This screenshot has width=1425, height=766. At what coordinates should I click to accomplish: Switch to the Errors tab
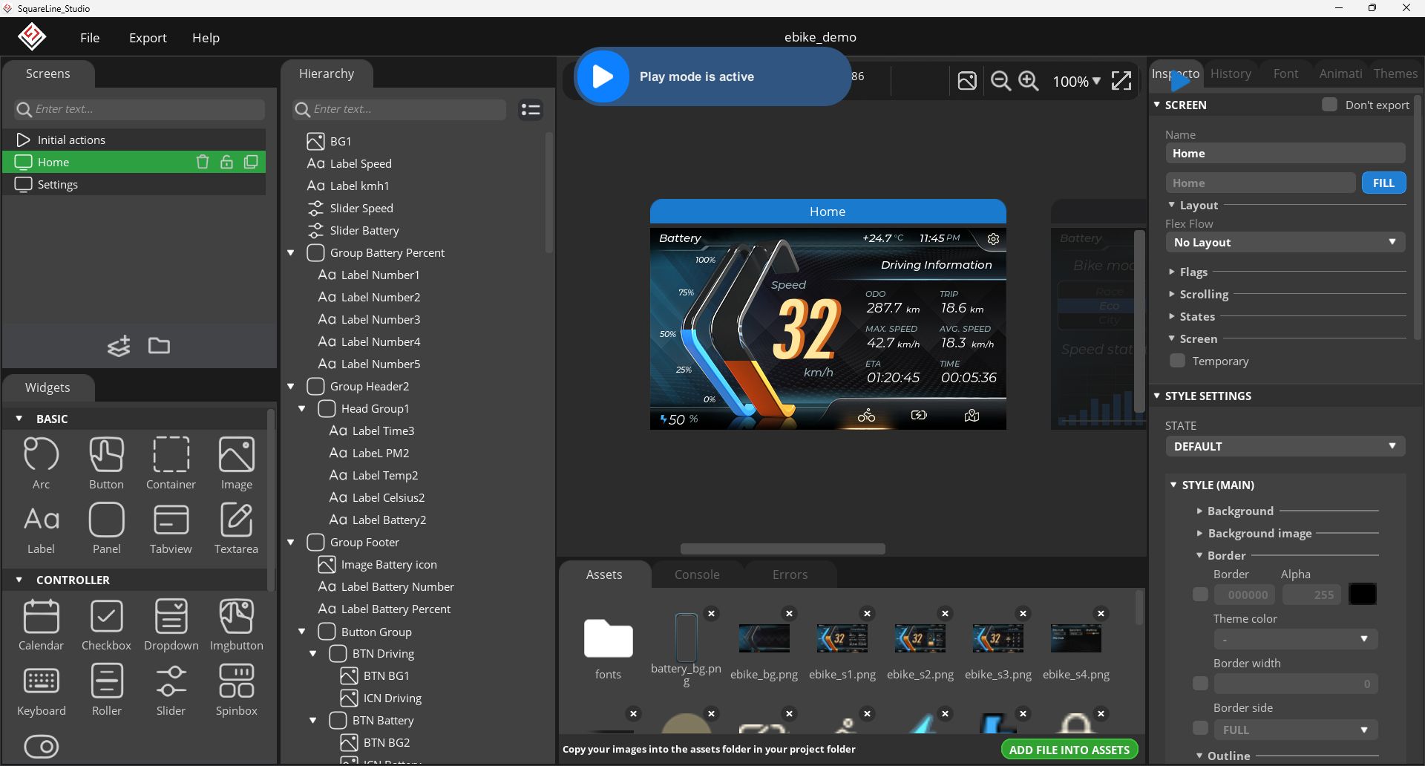point(790,574)
